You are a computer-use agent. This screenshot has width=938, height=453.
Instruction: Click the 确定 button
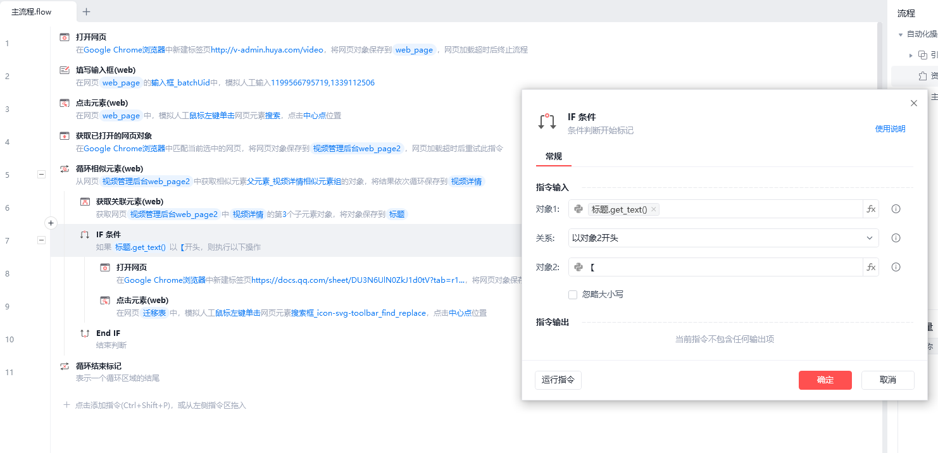pyautogui.click(x=825, y=380)
